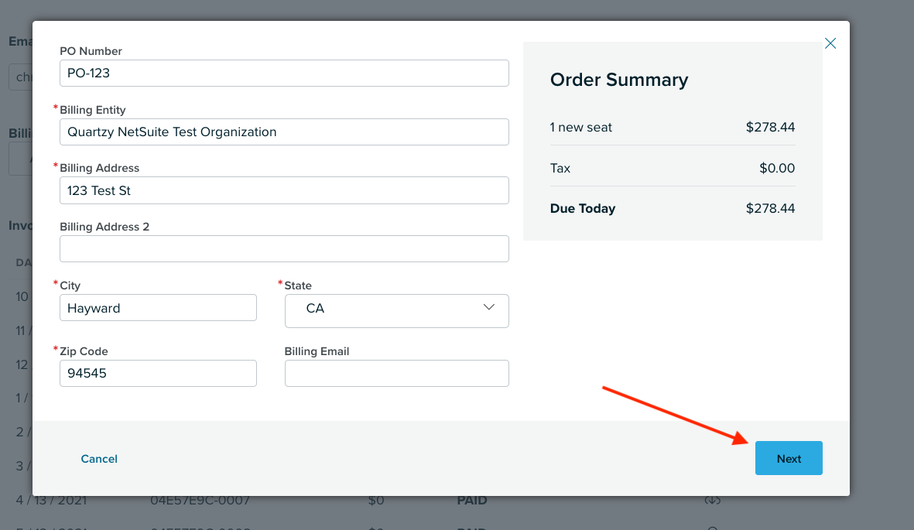Image resolution: width=914 pixels, height=530 pixels.
Task: Focus the PO Number field
Action: 284,74
